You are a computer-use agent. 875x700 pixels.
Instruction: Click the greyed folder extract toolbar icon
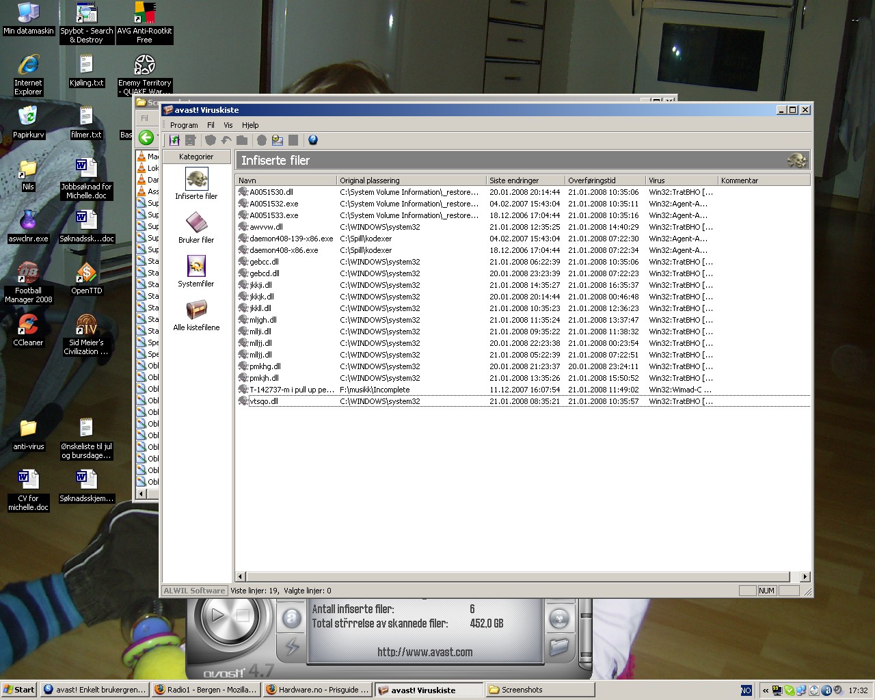point(242,140)
